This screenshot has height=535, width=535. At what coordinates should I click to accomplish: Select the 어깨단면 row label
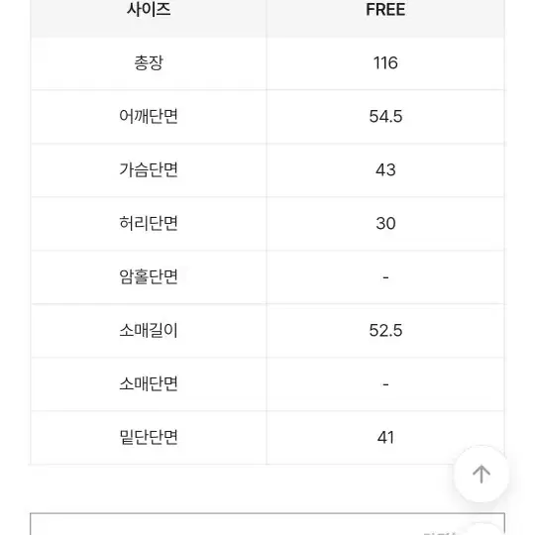point(149,116)
